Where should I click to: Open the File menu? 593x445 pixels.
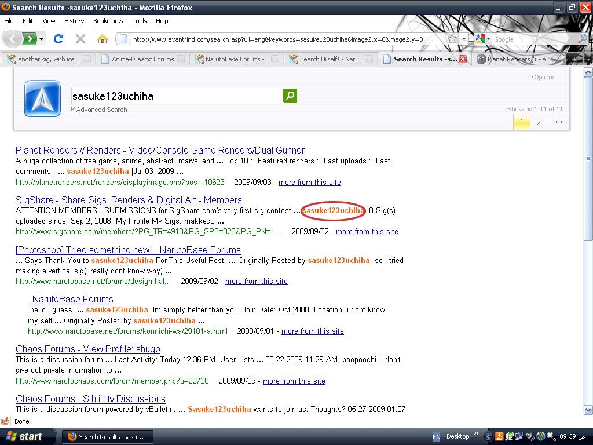9,21
